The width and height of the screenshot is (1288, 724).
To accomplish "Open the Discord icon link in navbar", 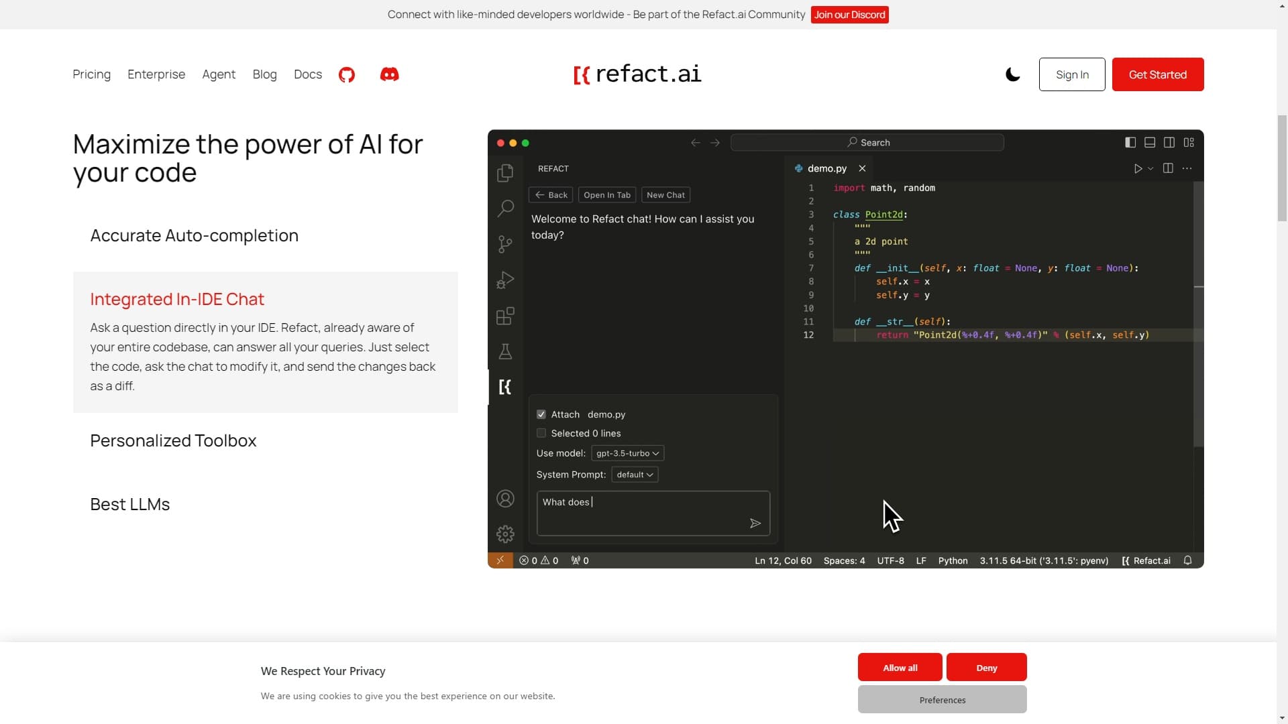I will 389,74.
